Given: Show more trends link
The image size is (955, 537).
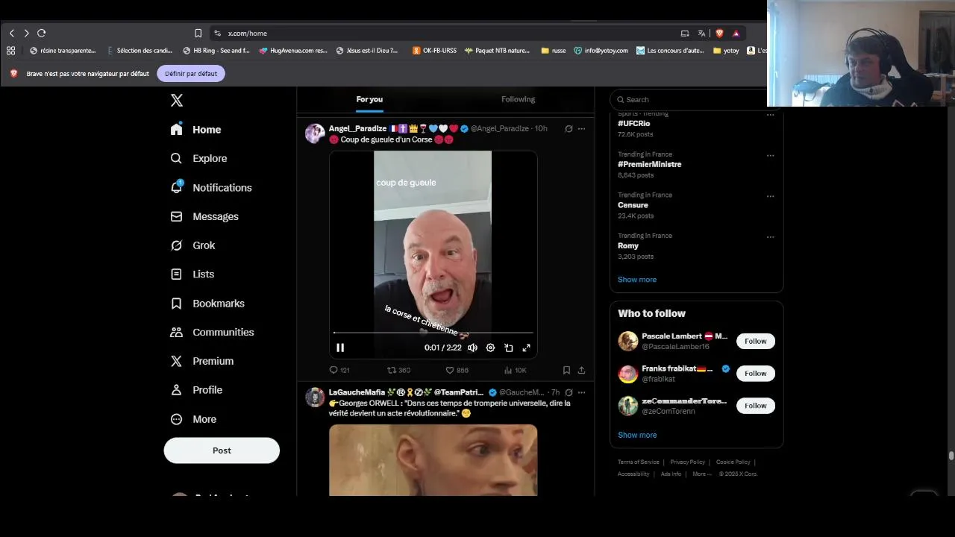Looking at the screenshot, I should 637,280.
